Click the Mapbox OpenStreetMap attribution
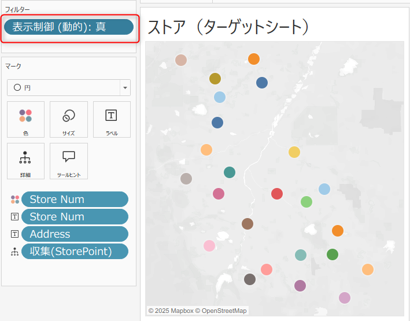Image resolution: width=410 pixels, height=321 pixels. click(197, 311)
